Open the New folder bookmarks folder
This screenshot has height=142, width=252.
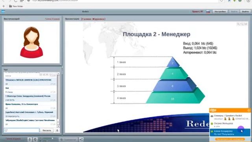16,6
